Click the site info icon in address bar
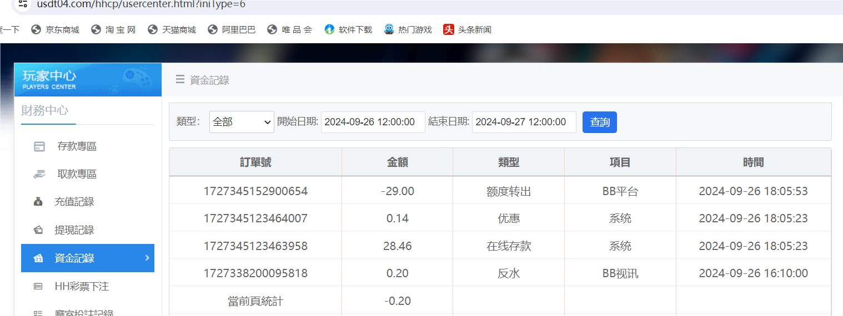 pyautogui.click(x=22, y=4)
